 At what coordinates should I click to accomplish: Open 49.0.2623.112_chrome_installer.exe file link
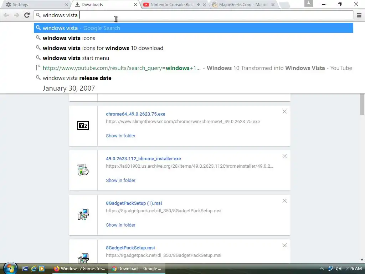(x=143, y=158)
